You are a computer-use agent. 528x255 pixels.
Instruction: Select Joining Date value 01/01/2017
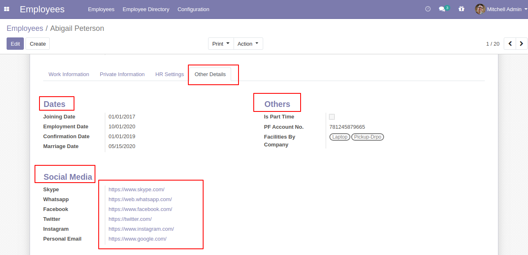[122, 117]
